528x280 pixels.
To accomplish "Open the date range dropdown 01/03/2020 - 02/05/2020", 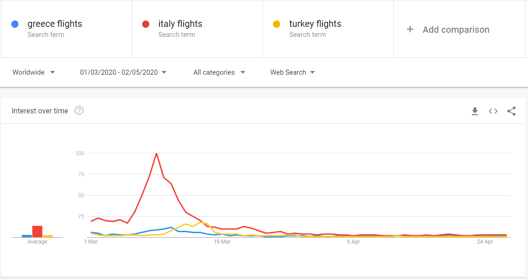I will pos(123,72).
